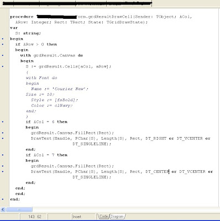Click 'TObject' in the procedure declaration
This screenshot has height=221, width=220.
165,17
